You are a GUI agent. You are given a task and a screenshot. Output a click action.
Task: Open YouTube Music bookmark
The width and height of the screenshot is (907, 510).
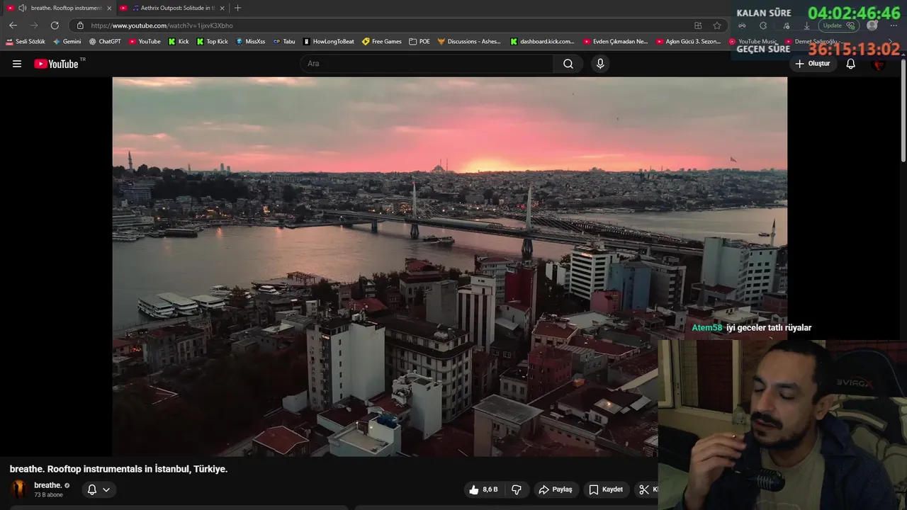tap(753, 41)
